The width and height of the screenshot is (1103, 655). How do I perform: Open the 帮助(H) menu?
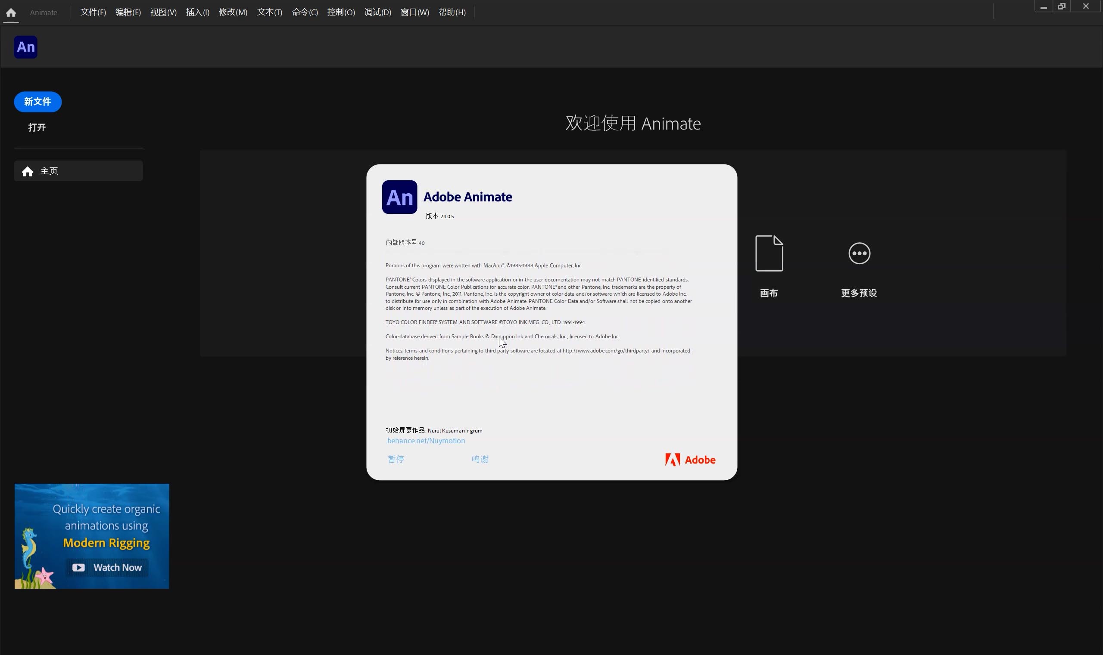pos(452,12)
